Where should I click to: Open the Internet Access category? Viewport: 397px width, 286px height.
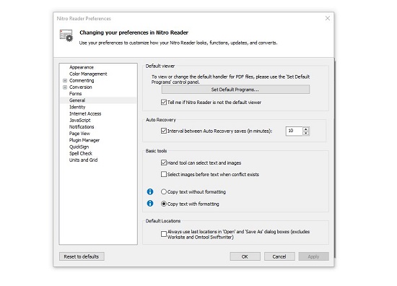tap(85, 113)
